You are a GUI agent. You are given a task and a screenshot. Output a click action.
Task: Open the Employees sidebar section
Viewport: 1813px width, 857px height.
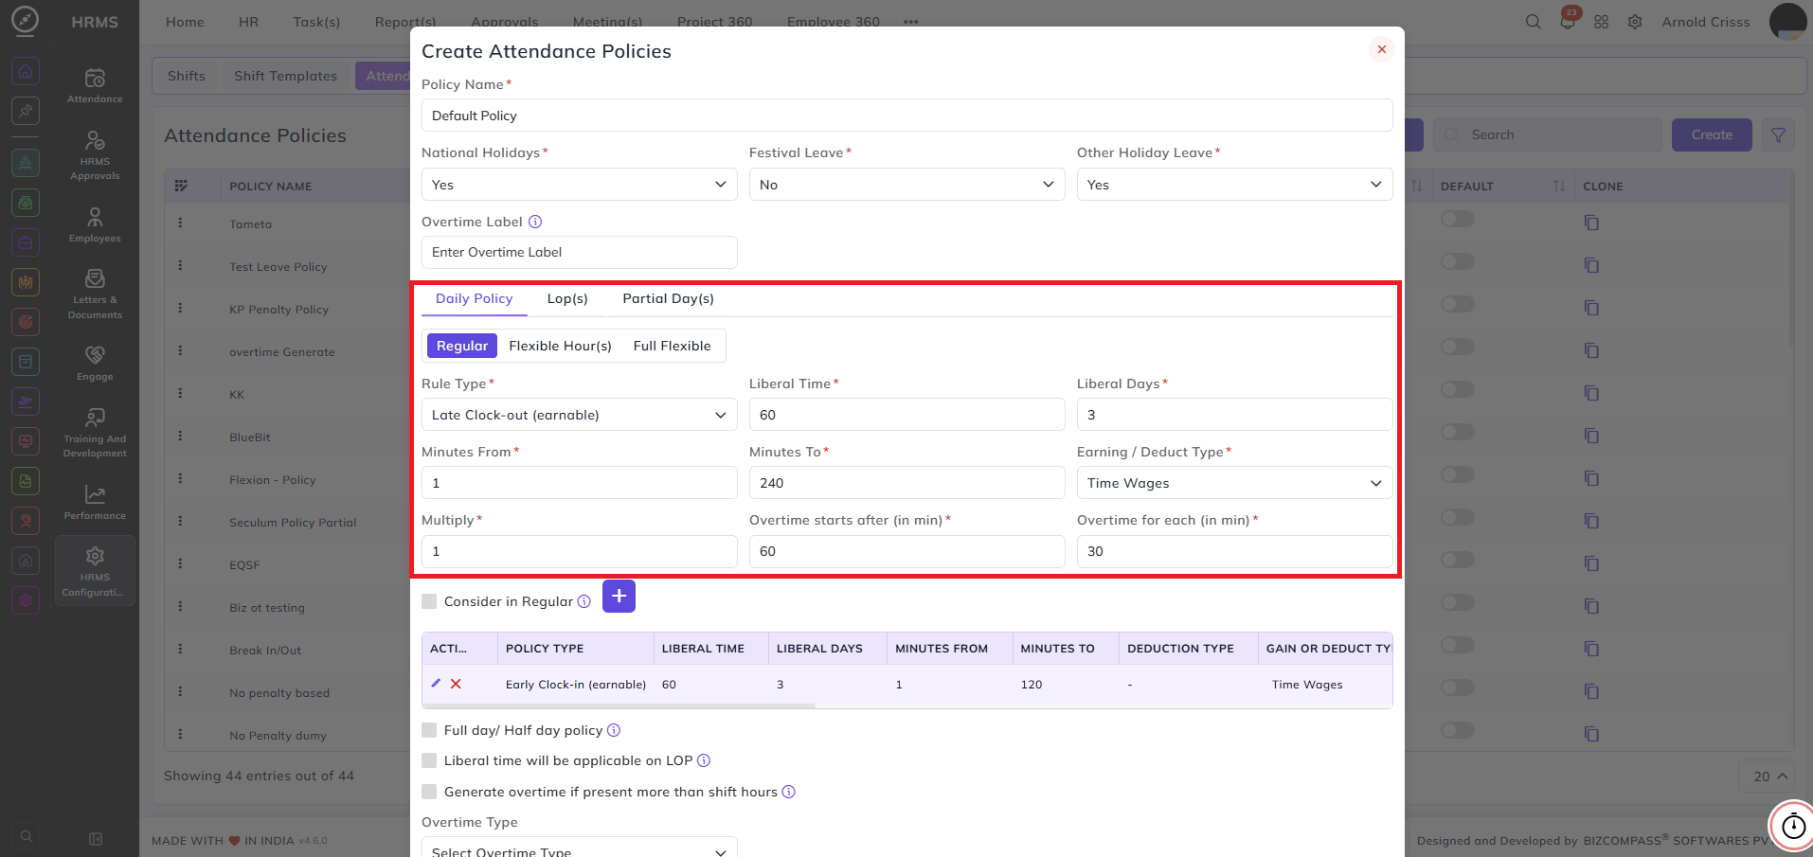(x=95, y=224)
